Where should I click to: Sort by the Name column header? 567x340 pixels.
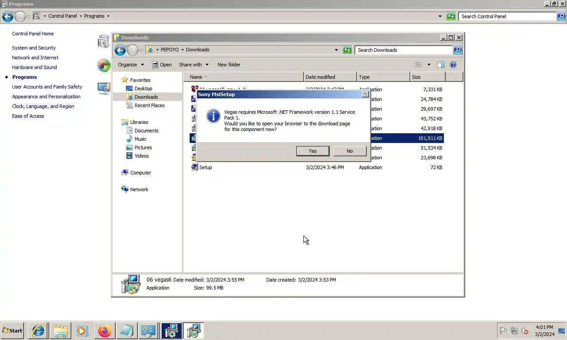click(x=243, y=77)
